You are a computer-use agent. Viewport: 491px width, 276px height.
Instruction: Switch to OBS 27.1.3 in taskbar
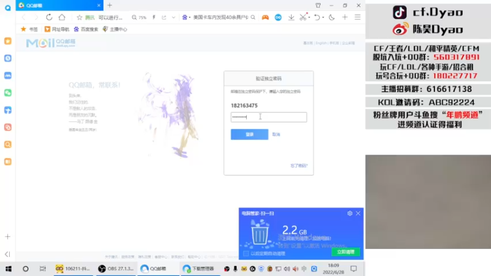coord(116,269)
